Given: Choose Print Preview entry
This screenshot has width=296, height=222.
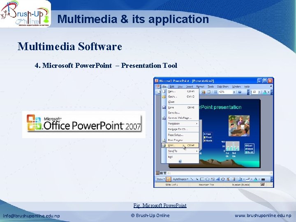Looking at the screenshot, I should tap(180, 140).
